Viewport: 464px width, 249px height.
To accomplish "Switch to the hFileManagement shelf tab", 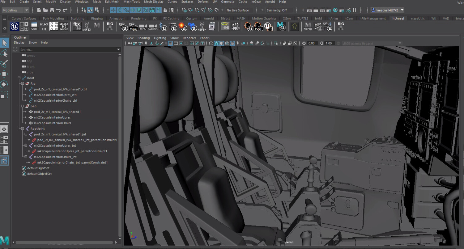I will click(x=372, y=19).
